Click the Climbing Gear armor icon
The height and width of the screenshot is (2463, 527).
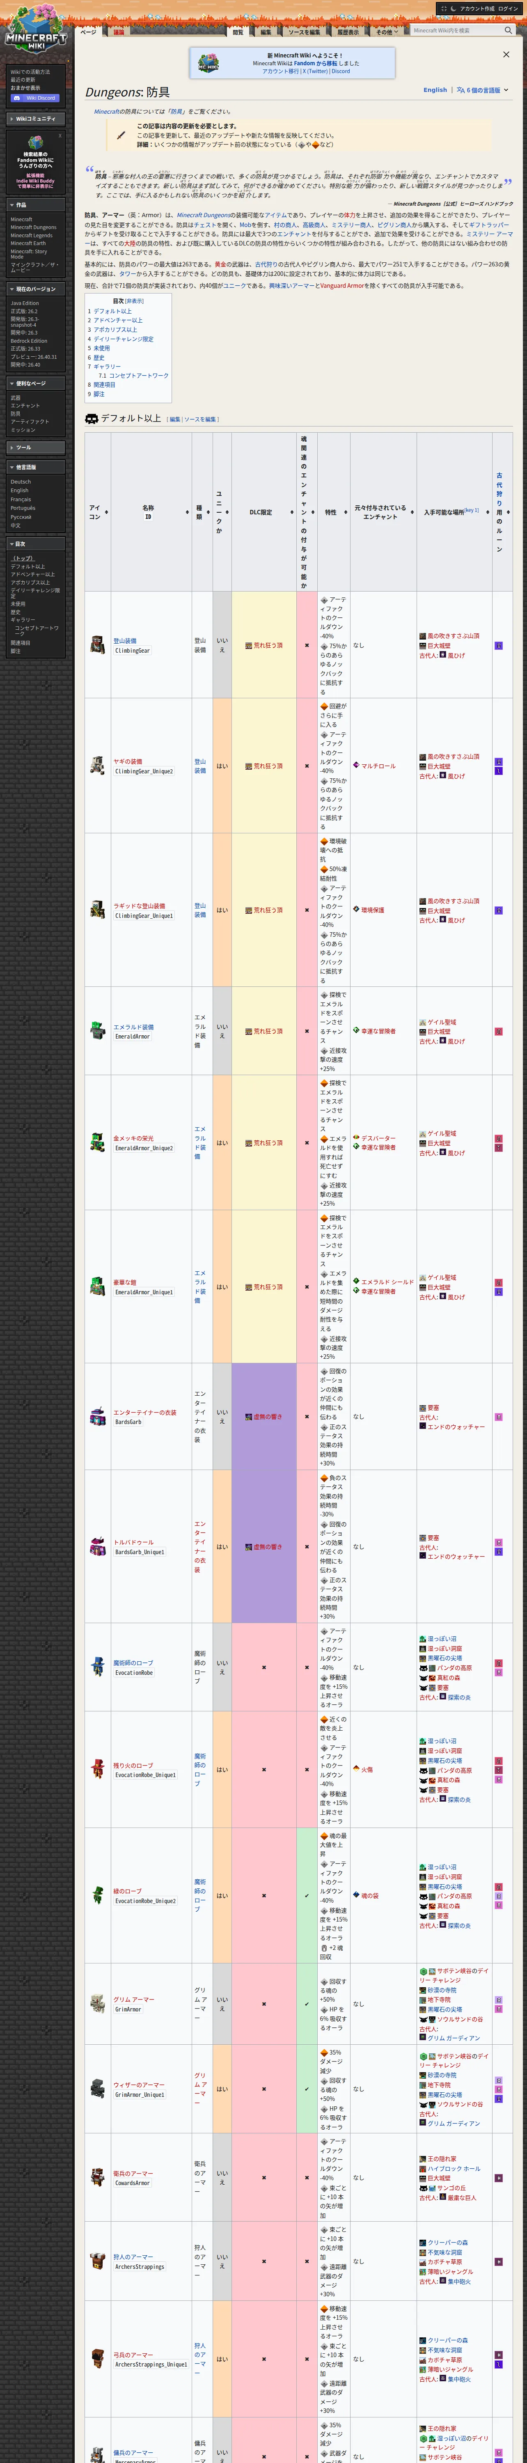coord(98,645)
